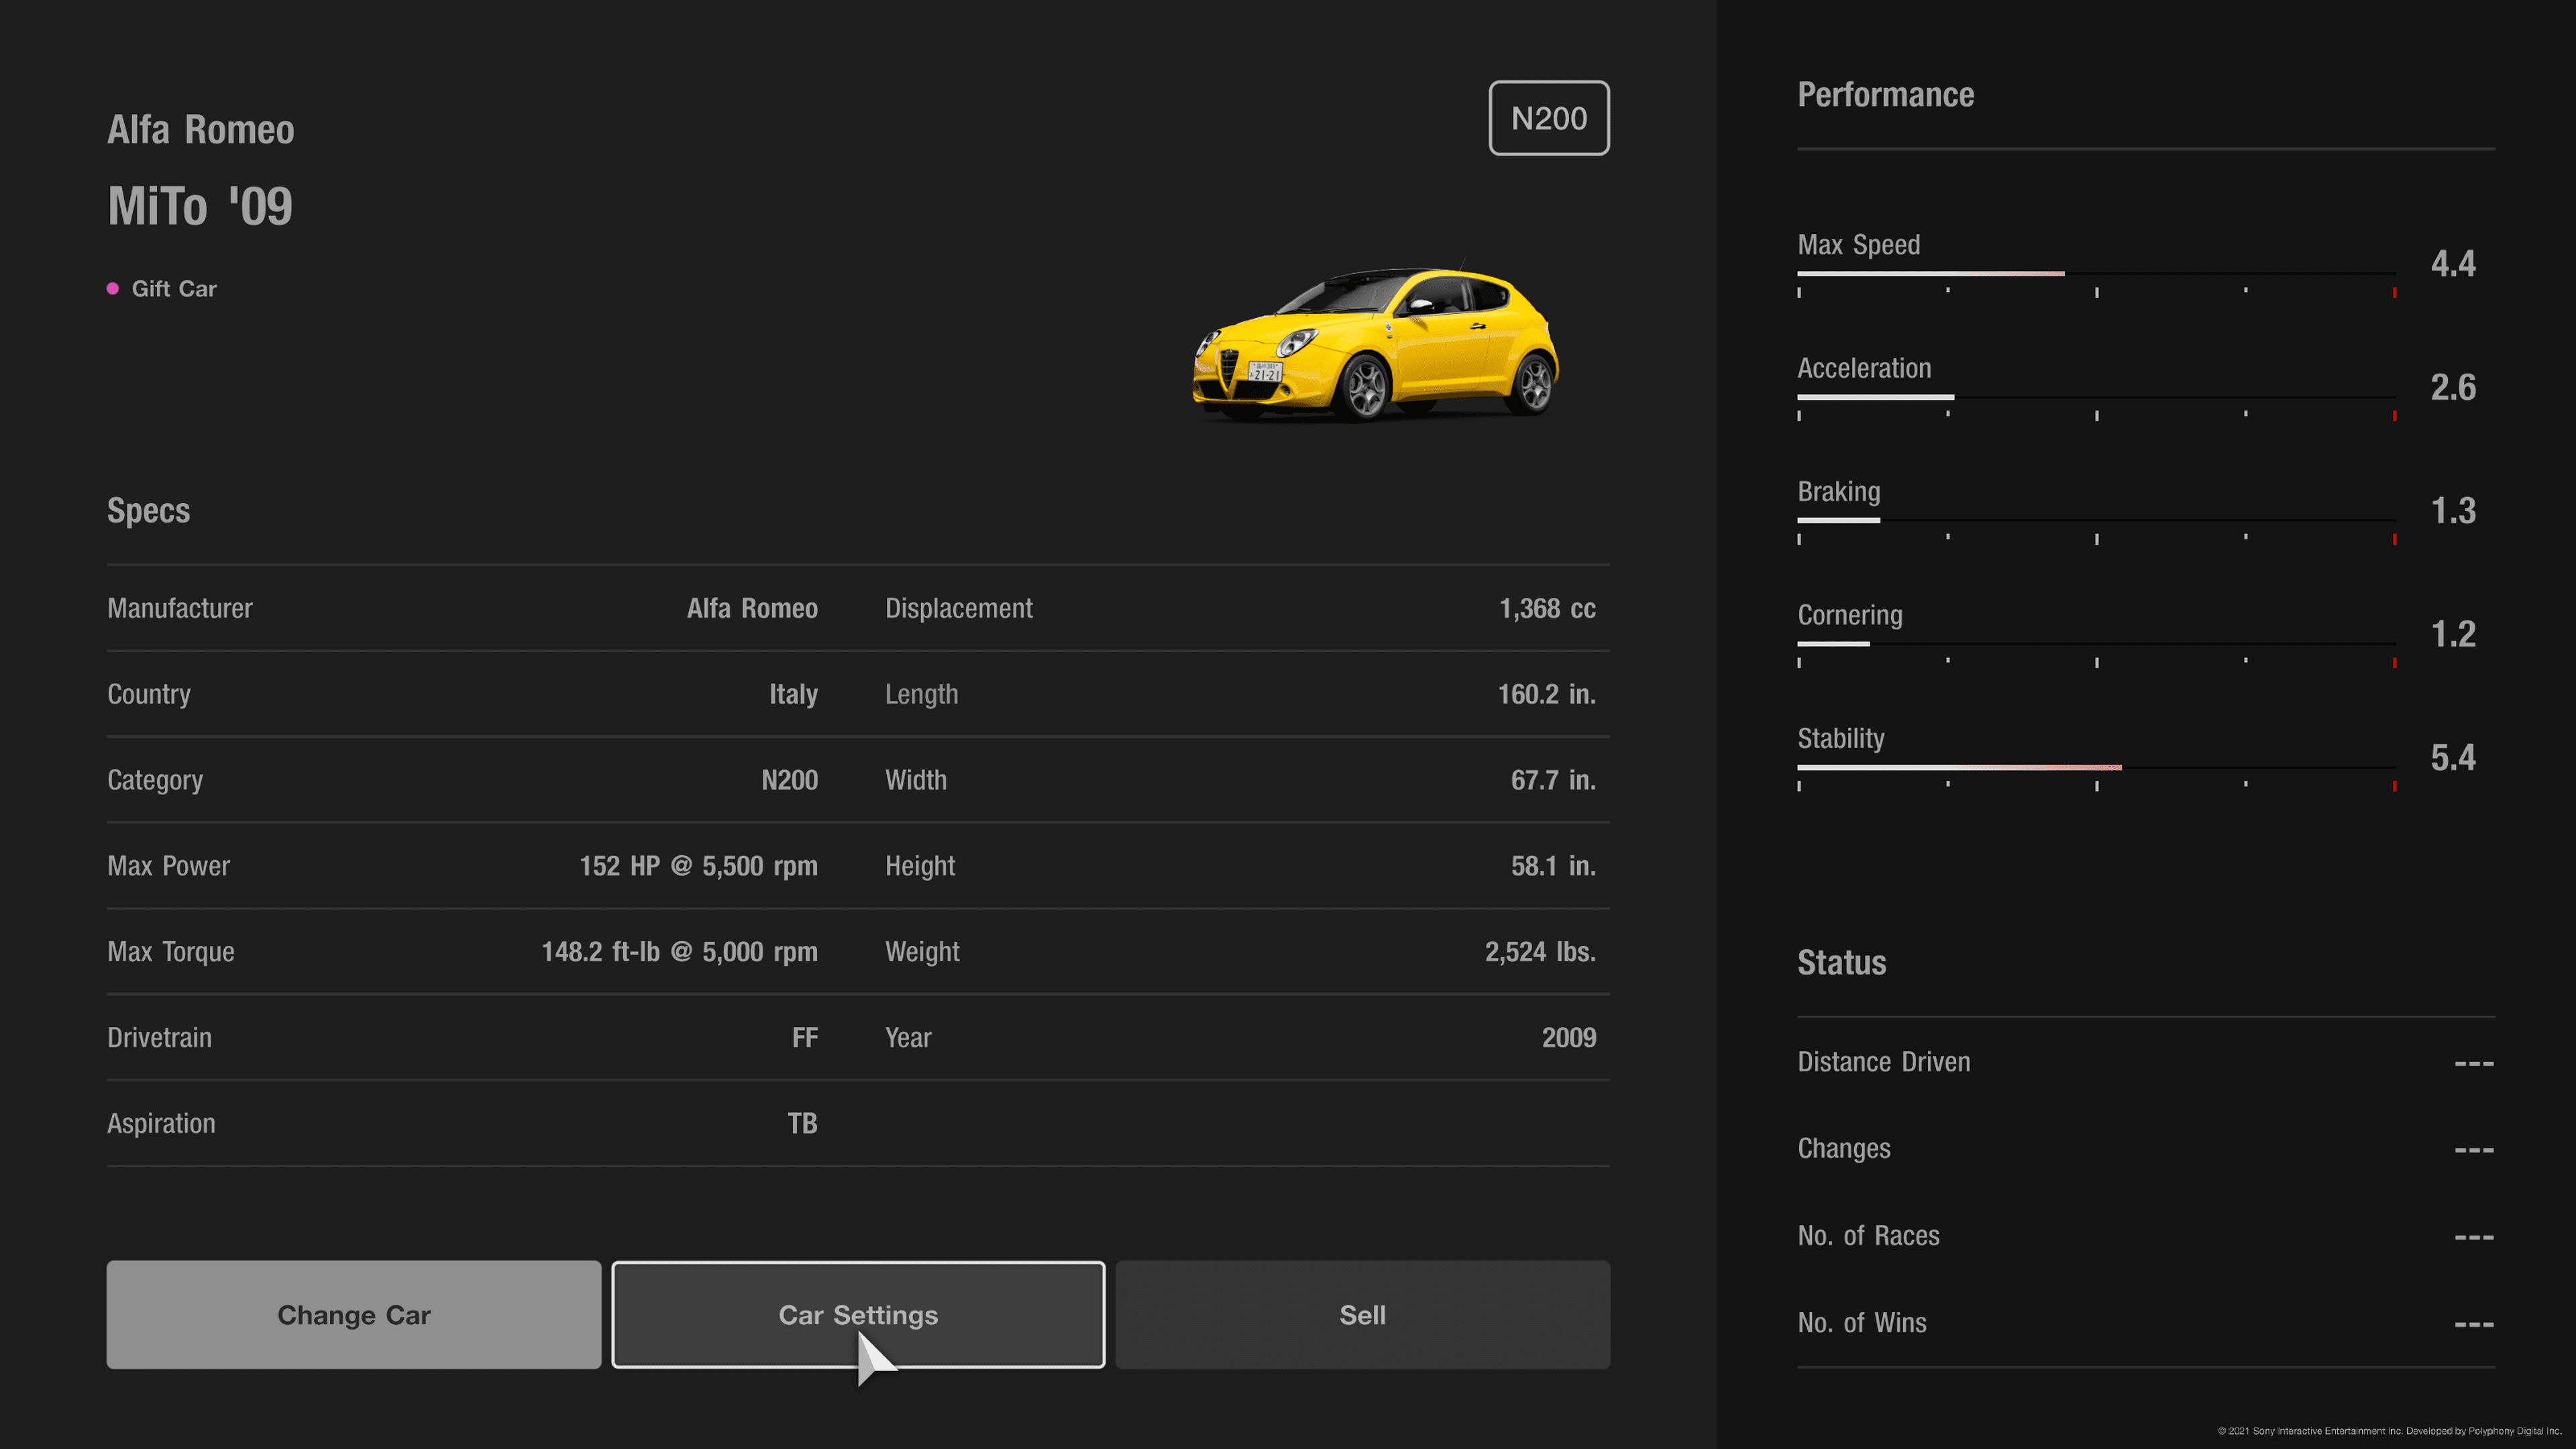Click the Weight spec label
The image size is (2576, 1449).
922,952
